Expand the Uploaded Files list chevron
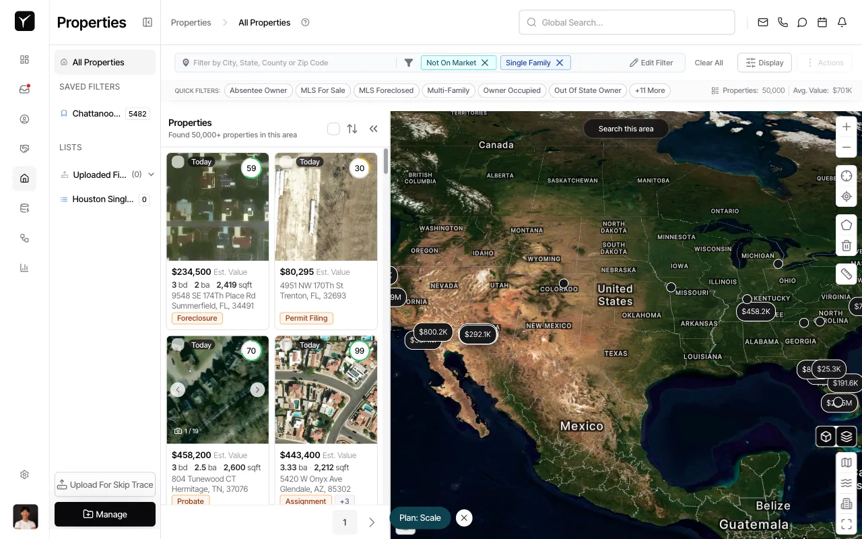The image size is (862, 539). click(x=152, y=175)
